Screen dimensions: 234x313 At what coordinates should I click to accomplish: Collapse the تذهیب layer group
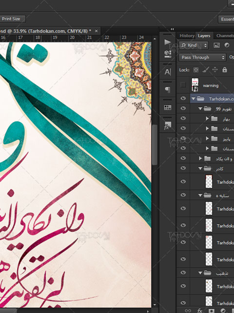coord(200,273)
